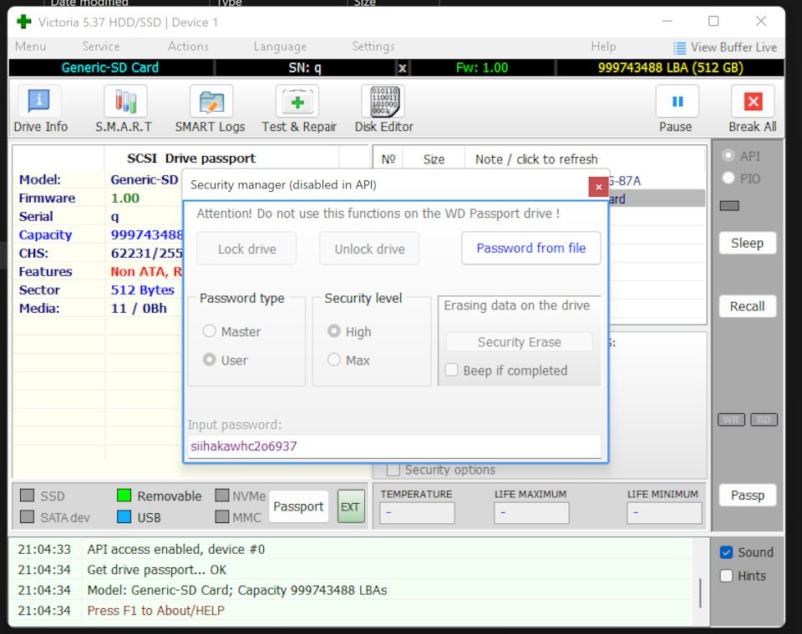Select Max security level
802x634 pixels.
(334, 360)
